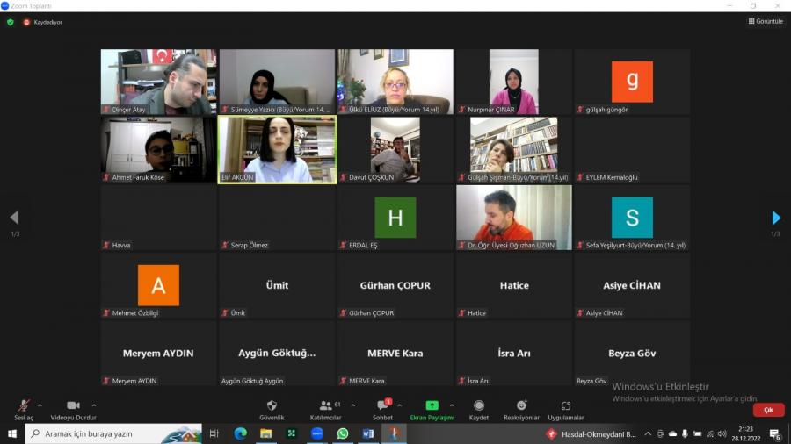Screen dimensions: 791x444
Task: Click Sefa Yeşilyurt teal S avatar
Action: [632, 218]
